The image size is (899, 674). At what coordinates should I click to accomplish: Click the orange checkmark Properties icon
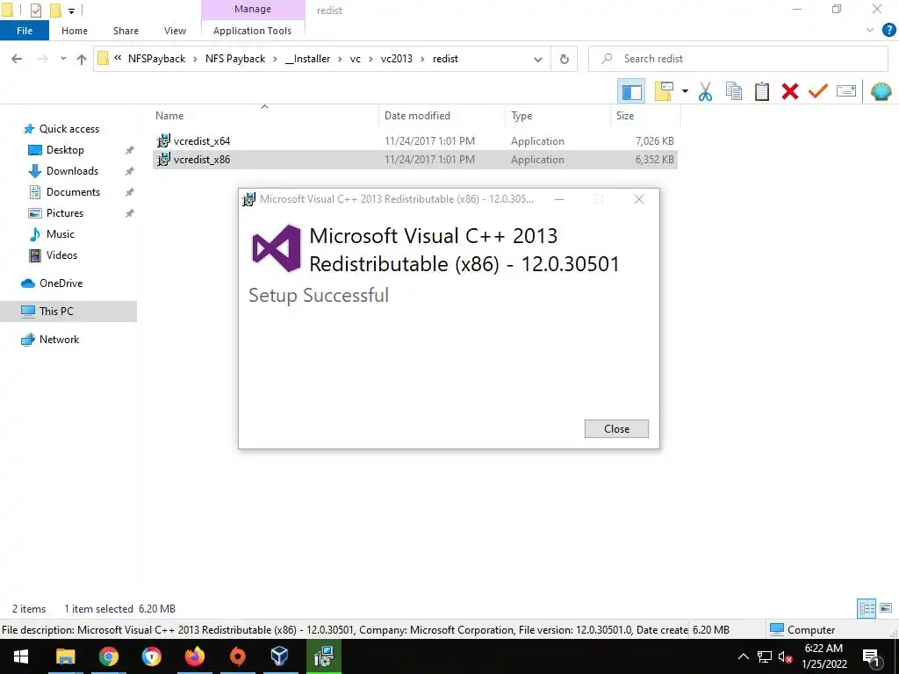818,91
